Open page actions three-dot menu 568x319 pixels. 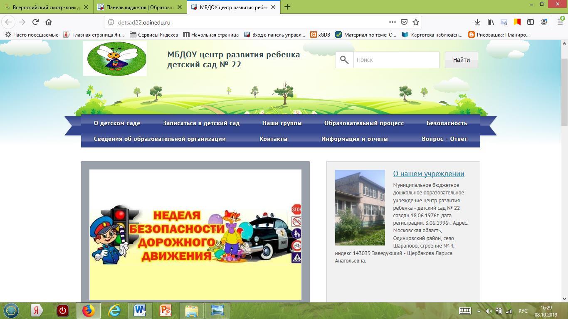392,22
